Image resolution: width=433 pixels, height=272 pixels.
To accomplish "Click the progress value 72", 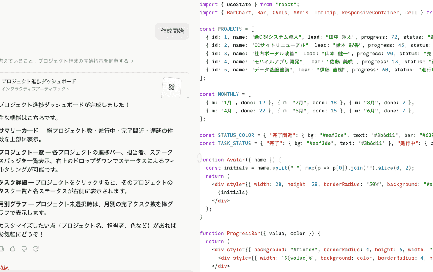I will click(394, 37).
